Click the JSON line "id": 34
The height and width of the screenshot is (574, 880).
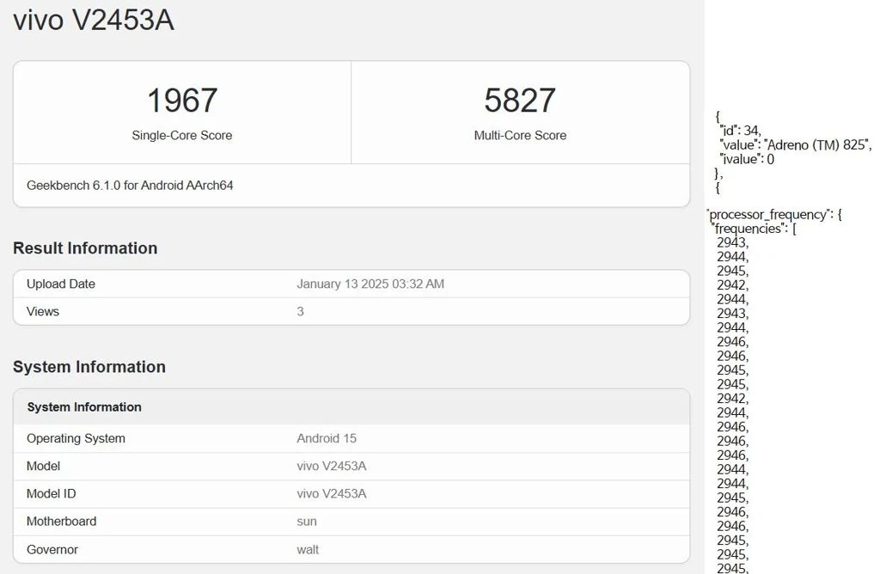tap(740, 131)
